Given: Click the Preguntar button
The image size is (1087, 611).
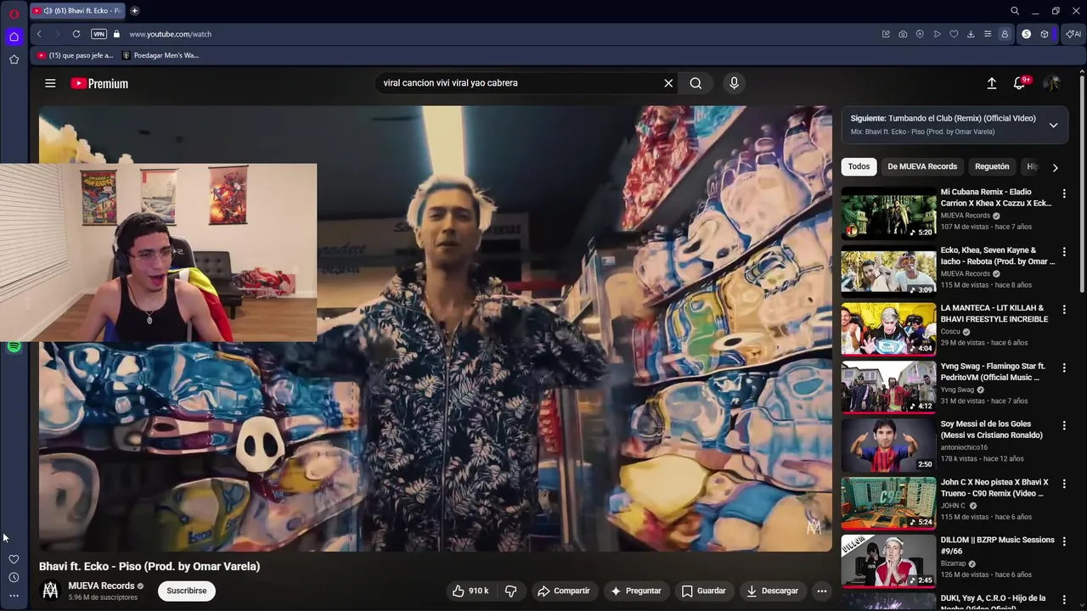Looking at the screenshot, I should point(636,591).
